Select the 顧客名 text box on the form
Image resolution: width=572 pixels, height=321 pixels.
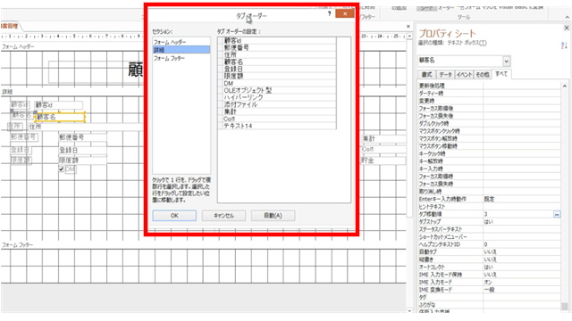(x=60, y=117)
